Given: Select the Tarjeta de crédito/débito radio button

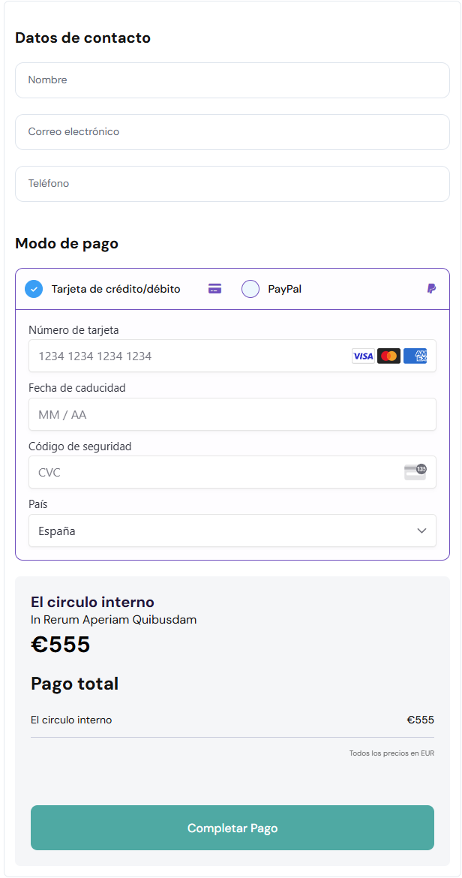Looking at the screenshot, I should 34,289.
